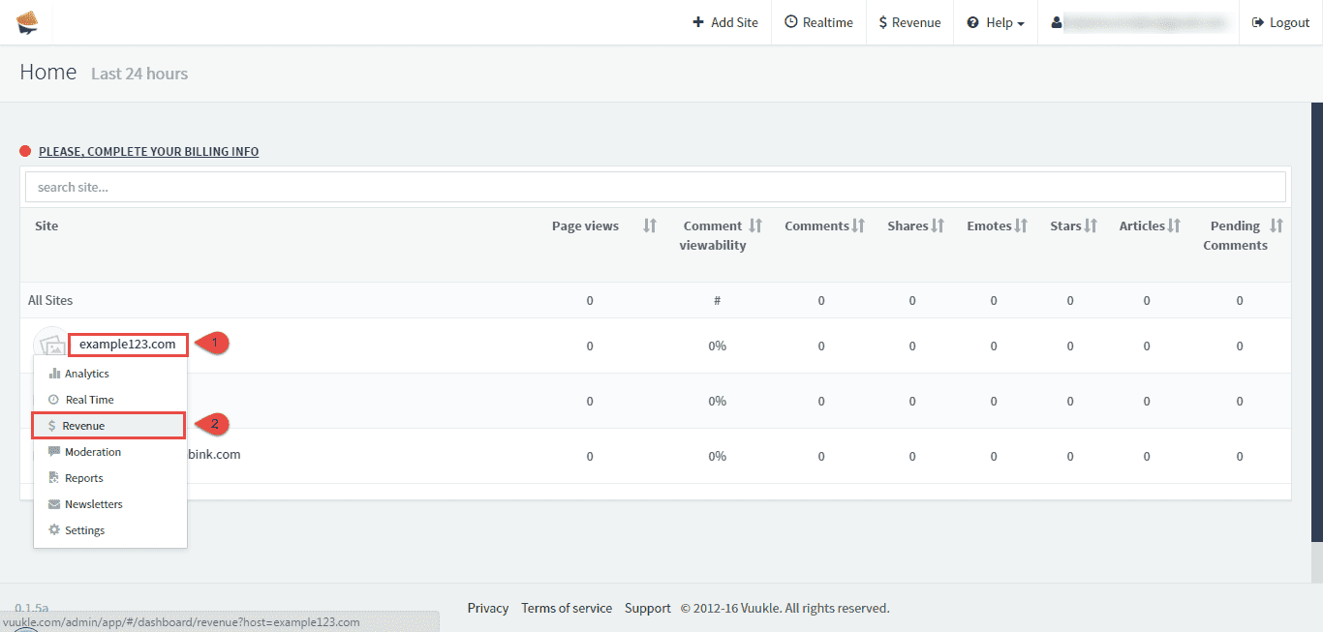
Task: Expand the Help dropdown menu
Action: pyautogui.click(x=996, y=22)
